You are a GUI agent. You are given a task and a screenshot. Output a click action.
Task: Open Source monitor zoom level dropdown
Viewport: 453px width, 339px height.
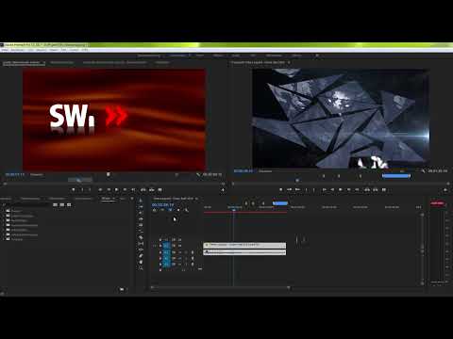38,174
